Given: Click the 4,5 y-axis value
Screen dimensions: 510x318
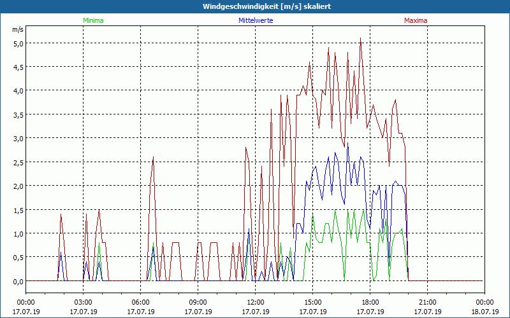Looking at the screenshot, I should tap(18, 67).
